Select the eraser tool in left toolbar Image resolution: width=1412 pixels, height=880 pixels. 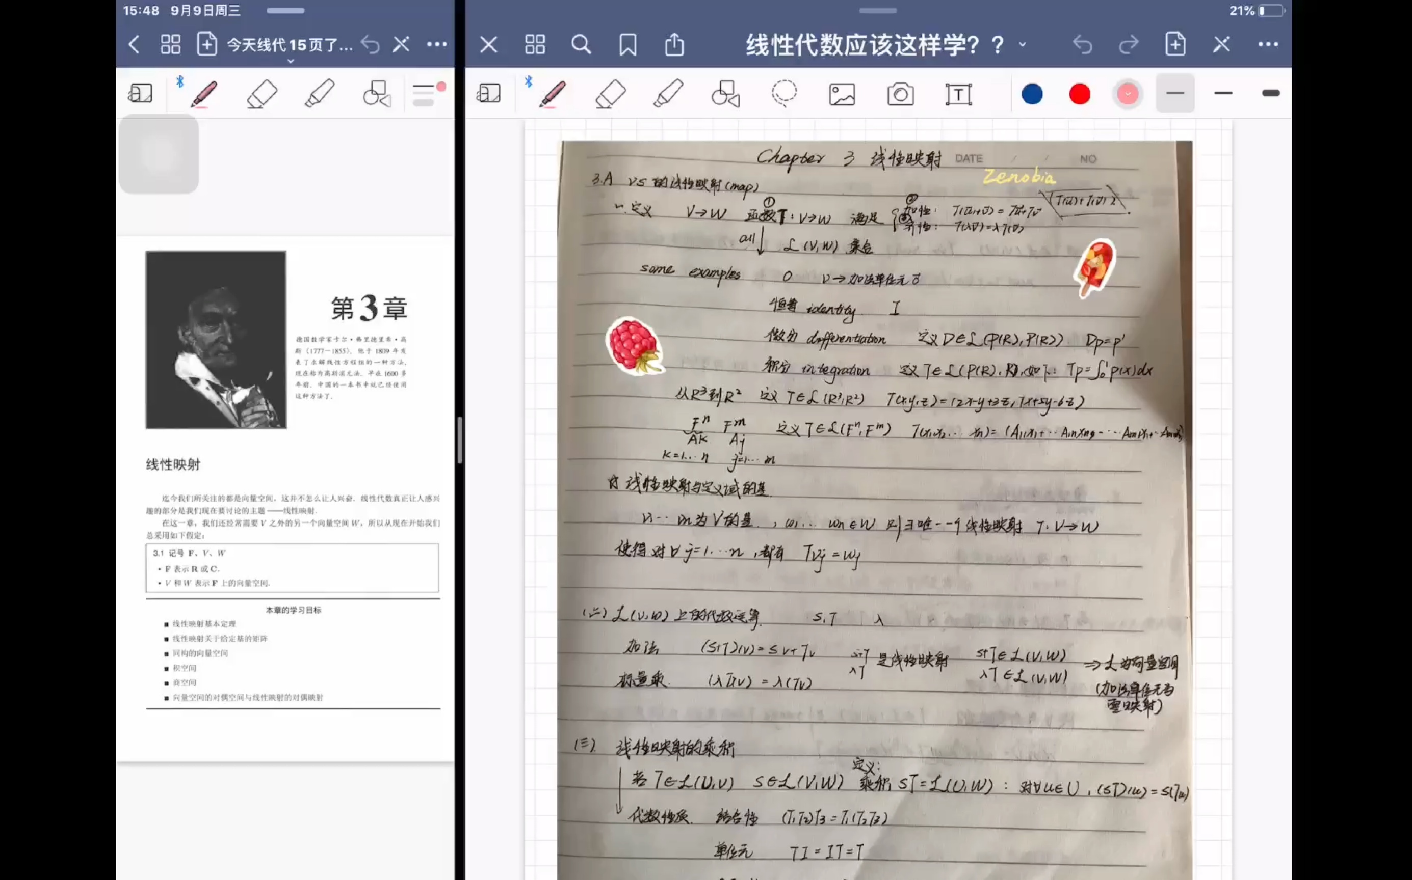click(x=262, y=93)
